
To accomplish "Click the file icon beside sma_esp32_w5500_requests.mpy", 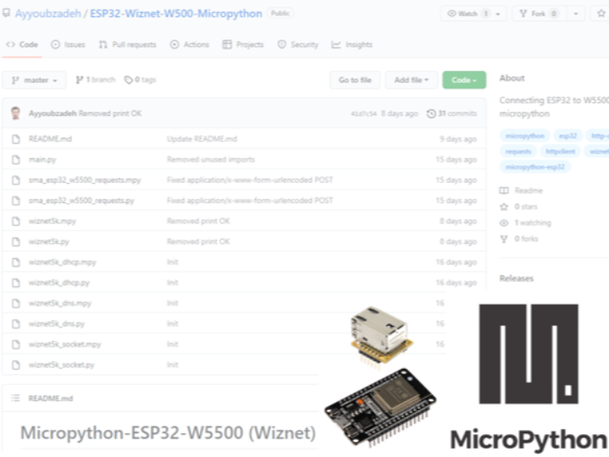I will click(x=16, y=180).
